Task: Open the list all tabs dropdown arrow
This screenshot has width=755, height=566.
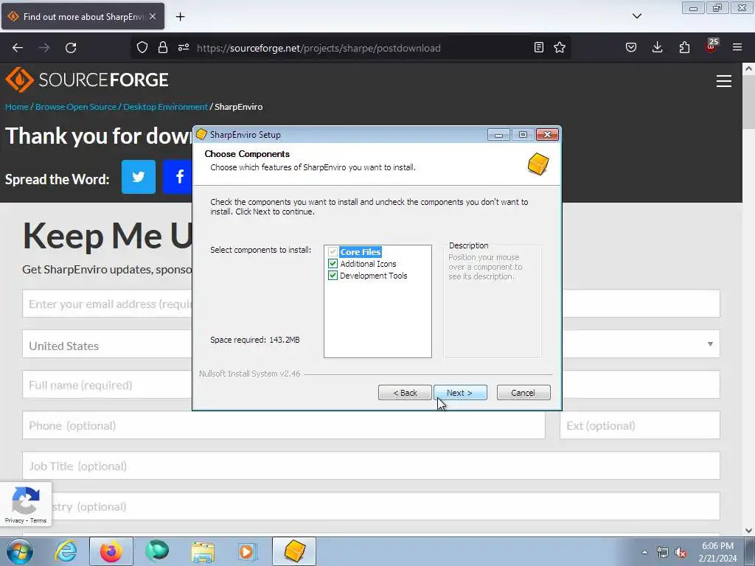Action: coord(637,16)
